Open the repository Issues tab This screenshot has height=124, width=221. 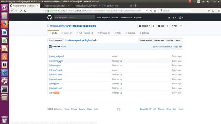pyautogui.click(x=67, y=33)
